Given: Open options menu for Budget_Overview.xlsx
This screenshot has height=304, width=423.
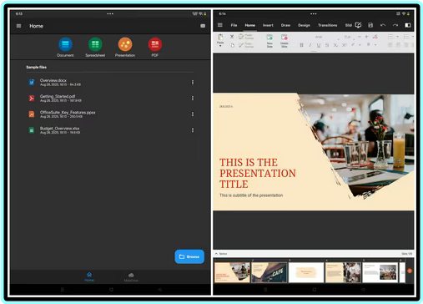Looking at the screenshot, I should click(x=193, y=130).
